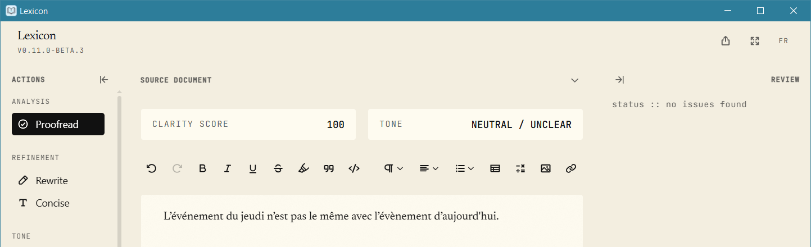
Task: Toggle underline formatting
Action: point(253,168)
